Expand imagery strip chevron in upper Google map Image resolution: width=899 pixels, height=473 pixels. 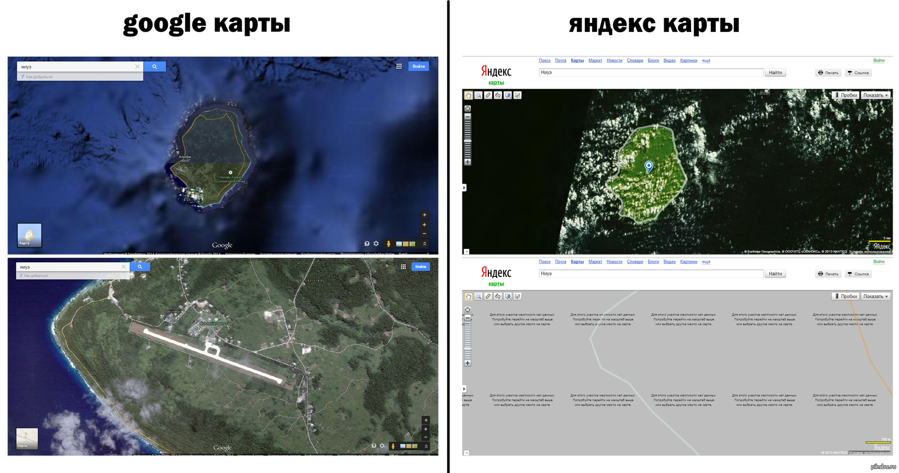(x=425, y=244)
